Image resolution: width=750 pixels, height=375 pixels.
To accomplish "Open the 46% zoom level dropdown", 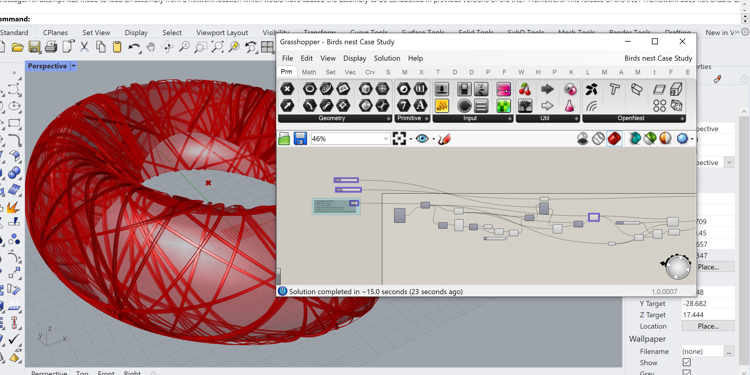I will (x=386, y=139).
